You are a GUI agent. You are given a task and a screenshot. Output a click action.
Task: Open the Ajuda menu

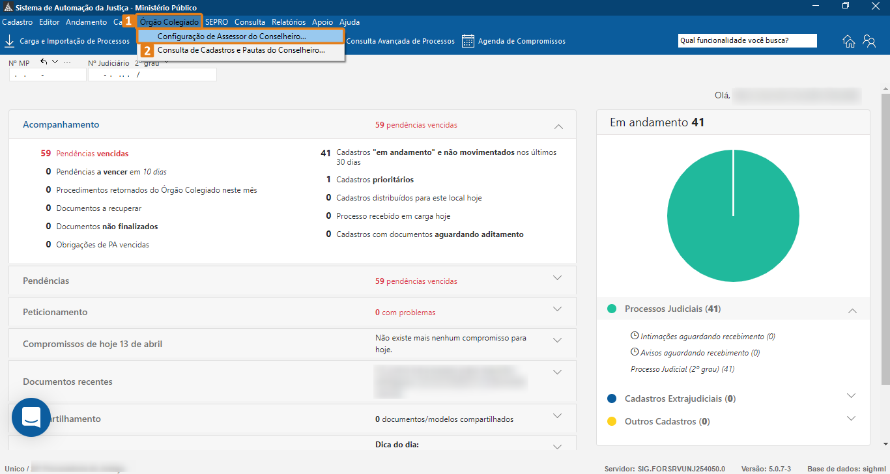[x=349, y=22]
